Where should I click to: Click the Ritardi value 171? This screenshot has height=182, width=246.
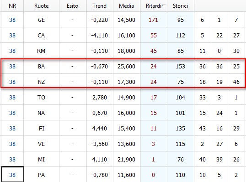[154, 20]
